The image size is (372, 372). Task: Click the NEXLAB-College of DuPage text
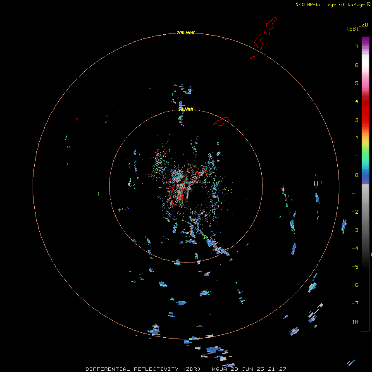pos(330,5)
